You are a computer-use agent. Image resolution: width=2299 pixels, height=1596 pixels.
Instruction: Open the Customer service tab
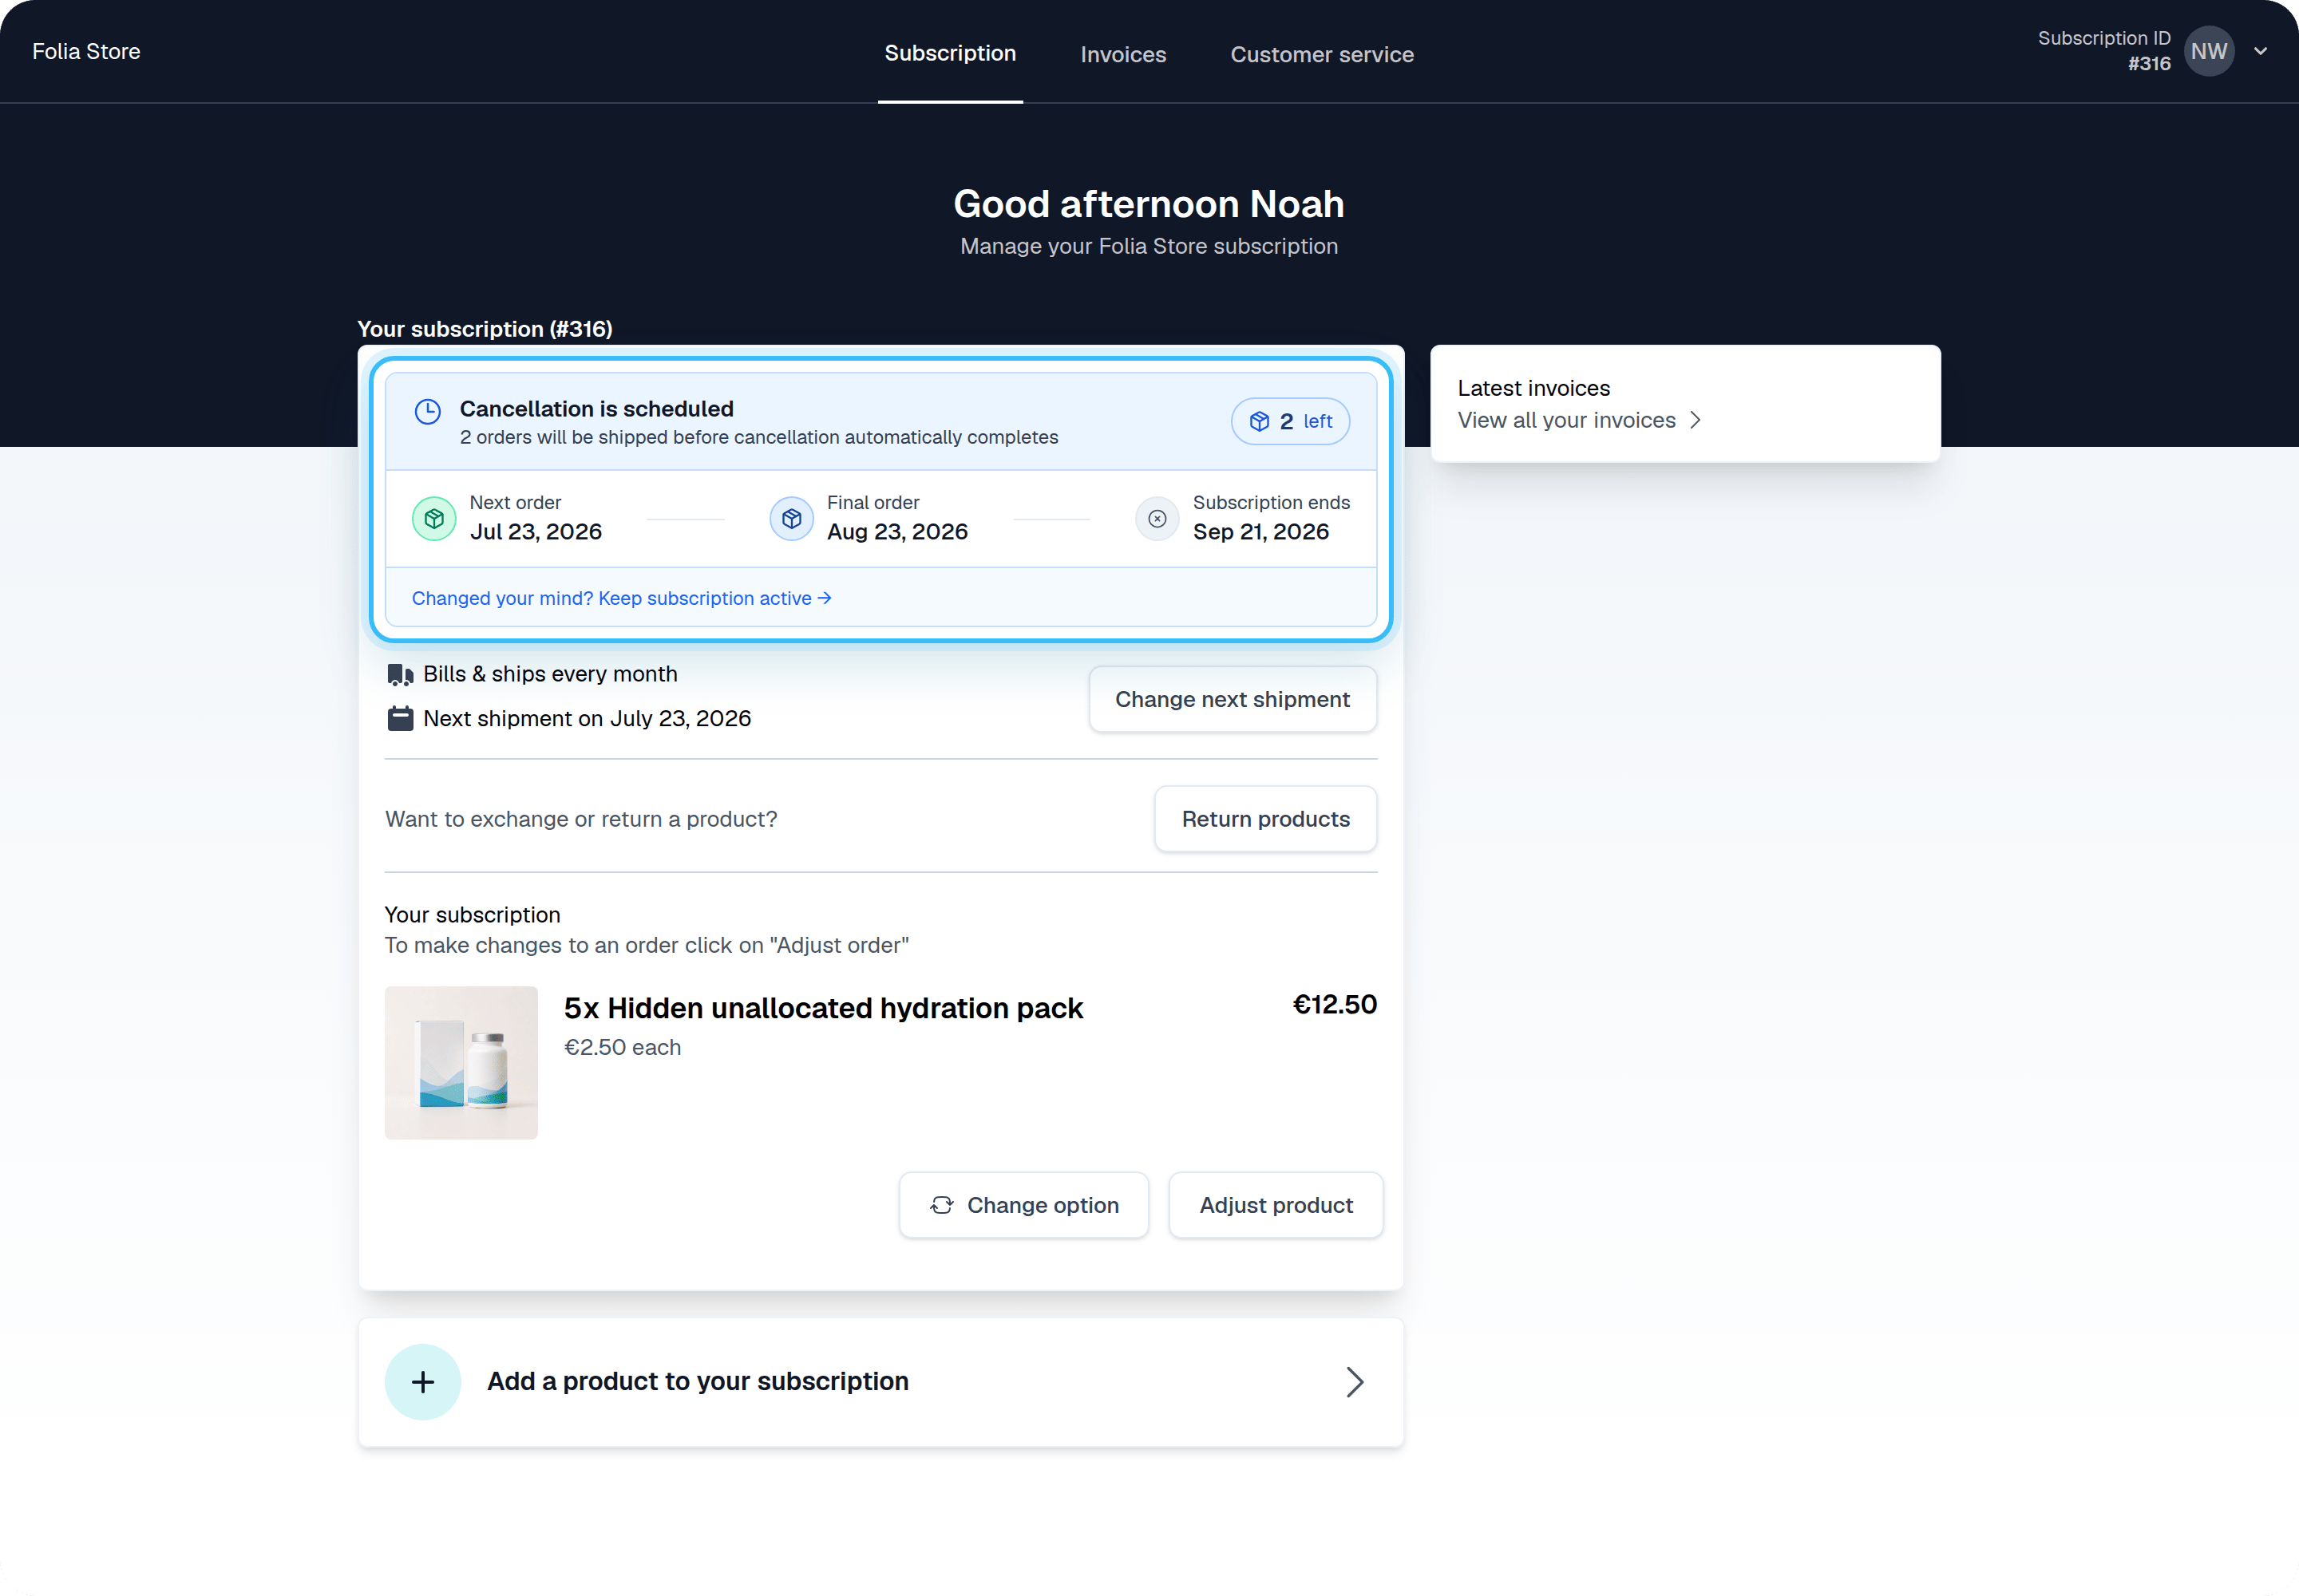(x=1322, y=55)
